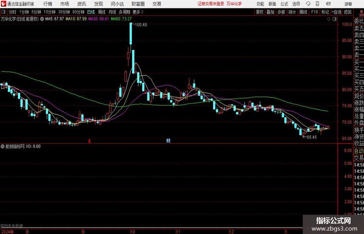Click the XG: 0.00 indicator value
Screen dimensions: 364x234
[33, 146]
